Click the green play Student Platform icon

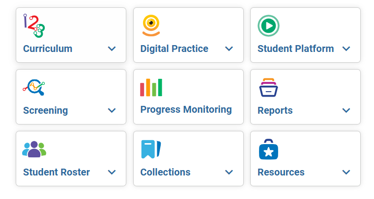[268, 25]
